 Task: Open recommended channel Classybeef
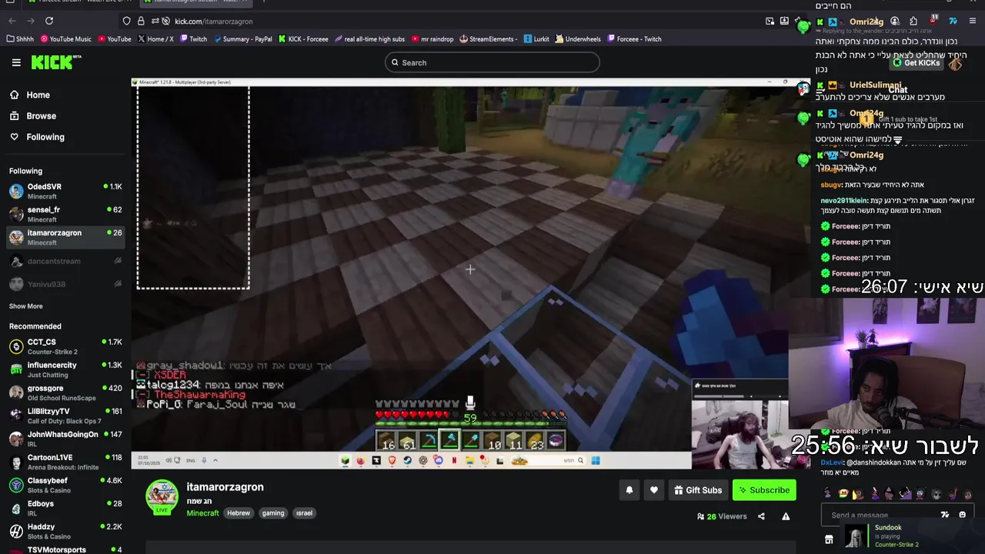click(x=65, y=485)
